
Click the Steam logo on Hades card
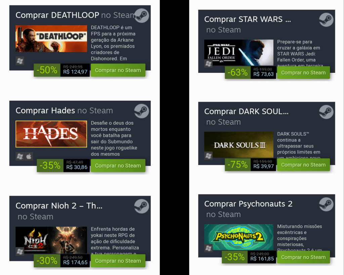point(141,111)
